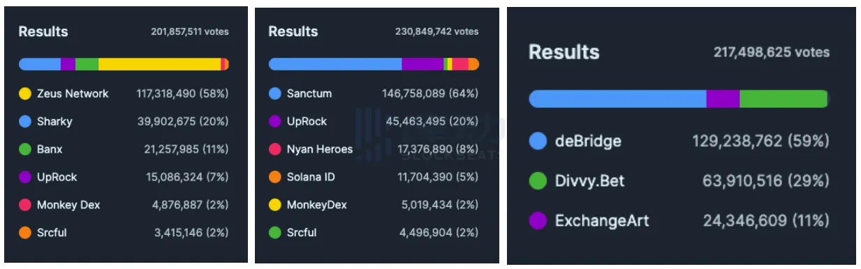Screen dimensions: 861x269
Task: Click the Srcful 3,415,146 (2%) value
Action: [191, 233]
